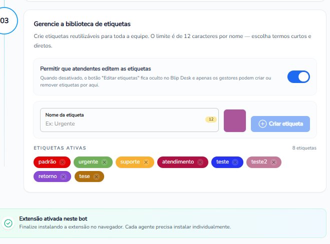Click 'Gerencie a biblioteca de etiquetas' heading

[82, 24]
